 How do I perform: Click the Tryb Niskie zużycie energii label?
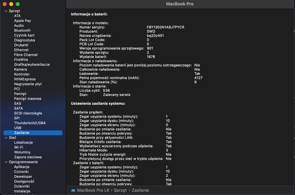click(103, 155)
